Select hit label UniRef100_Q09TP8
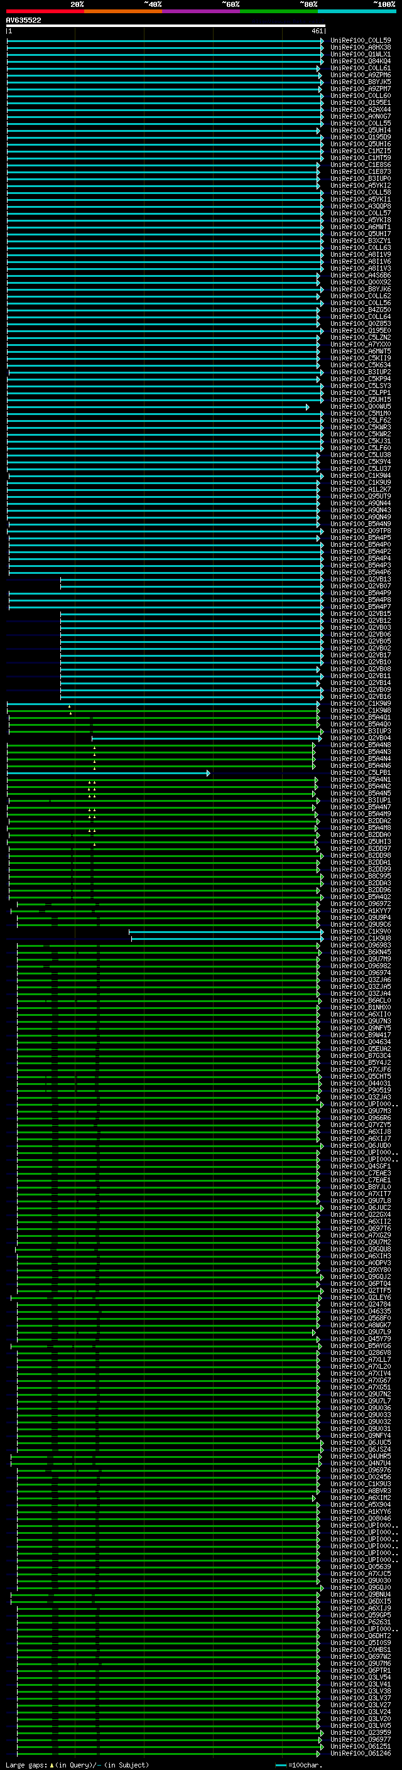The height and width of the screenshot is (1770, 402). coord(361,531)
